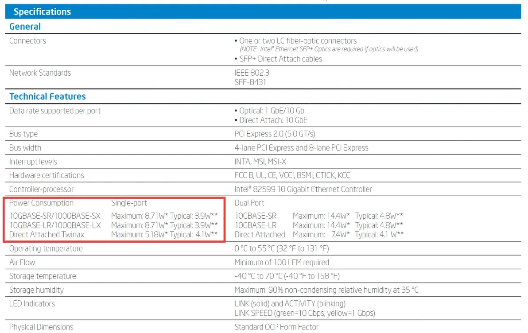The width and height of the screenshot is (528, 333).
Task: Click the Connectors row label
Action: coord(27,41)
